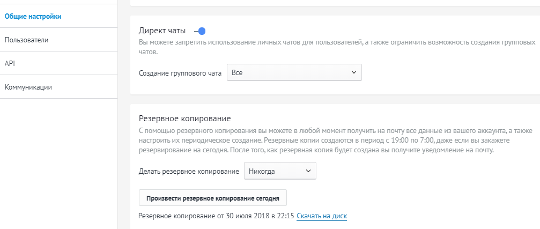Follow the Скачать на диск link
This screenshot has width=540, height=229.
(x=322, y=216)
